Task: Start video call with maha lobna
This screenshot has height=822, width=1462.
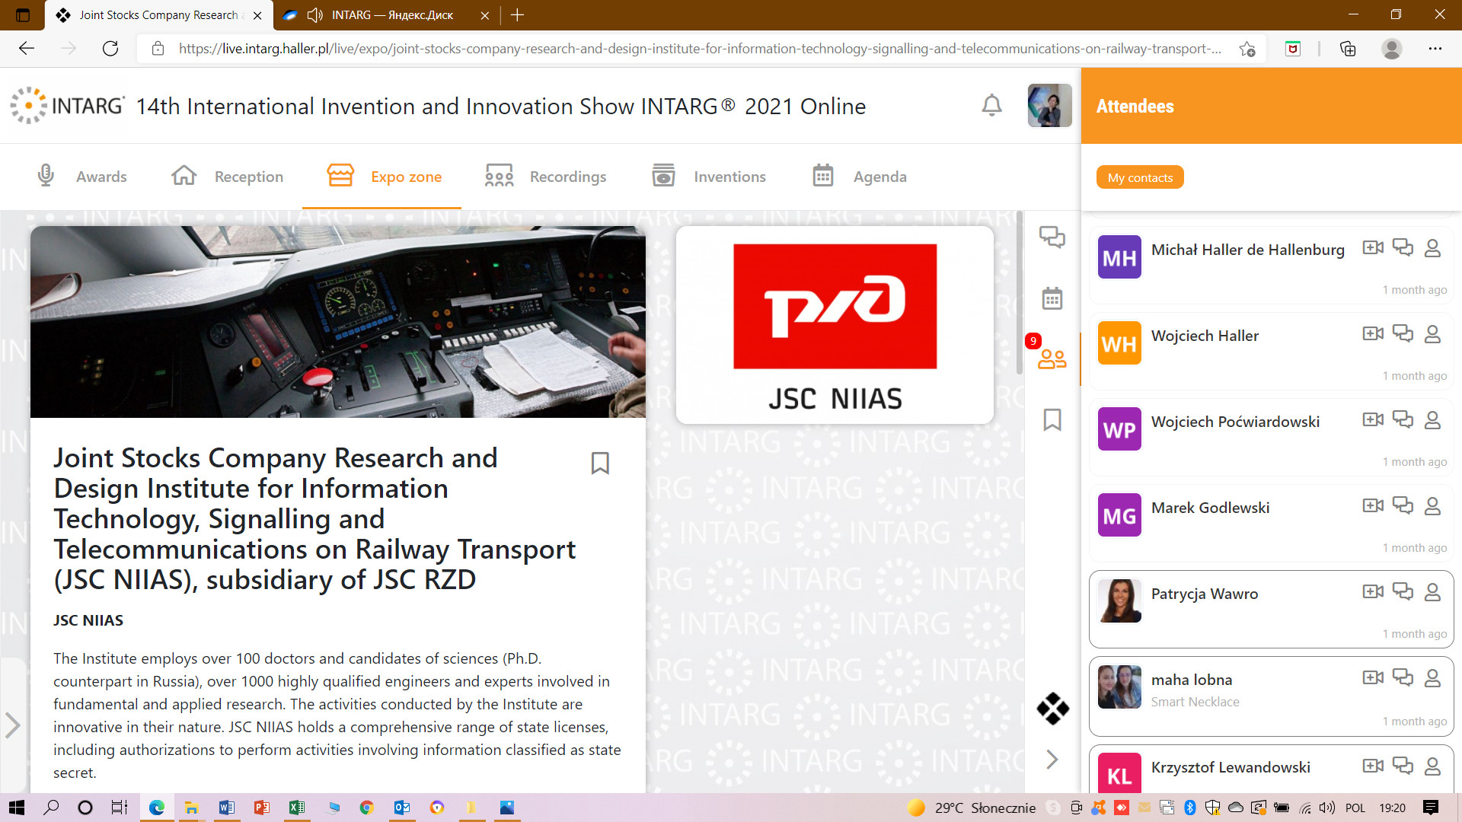Action: [1373, 677]
